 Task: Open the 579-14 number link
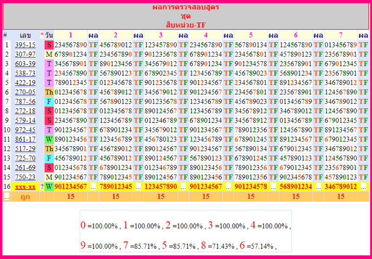25,121
